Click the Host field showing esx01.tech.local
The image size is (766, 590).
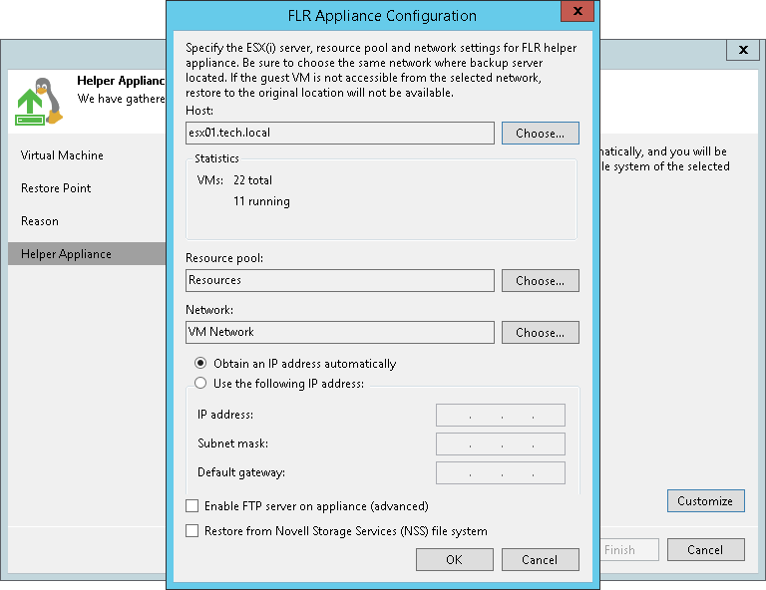coord(340,134)
